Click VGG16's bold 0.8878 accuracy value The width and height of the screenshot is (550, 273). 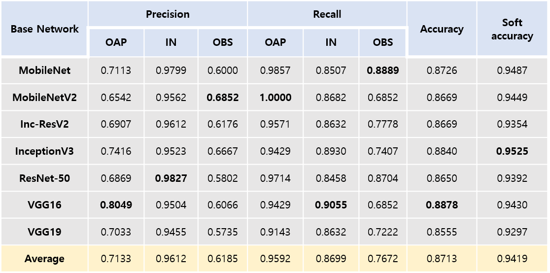tap(442, 205)
